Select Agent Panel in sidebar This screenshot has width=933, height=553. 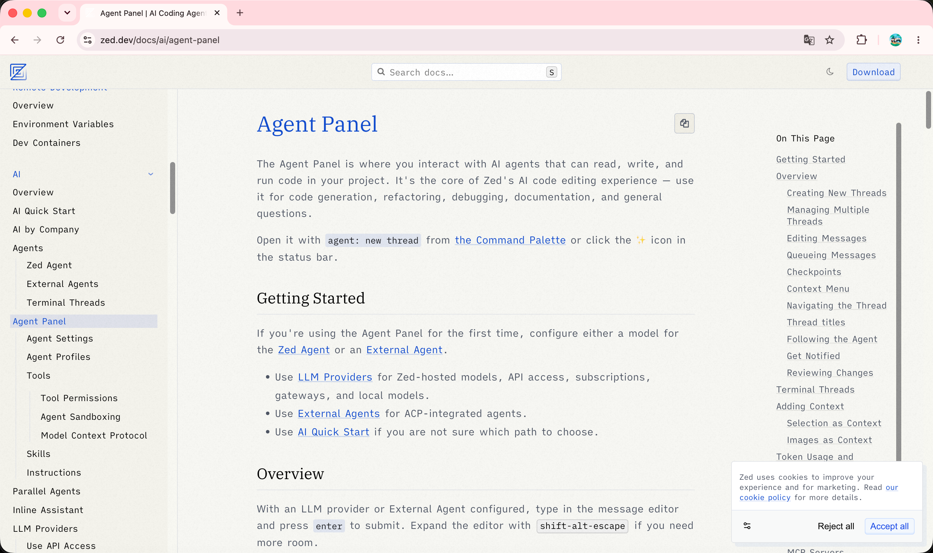point(83,321)
